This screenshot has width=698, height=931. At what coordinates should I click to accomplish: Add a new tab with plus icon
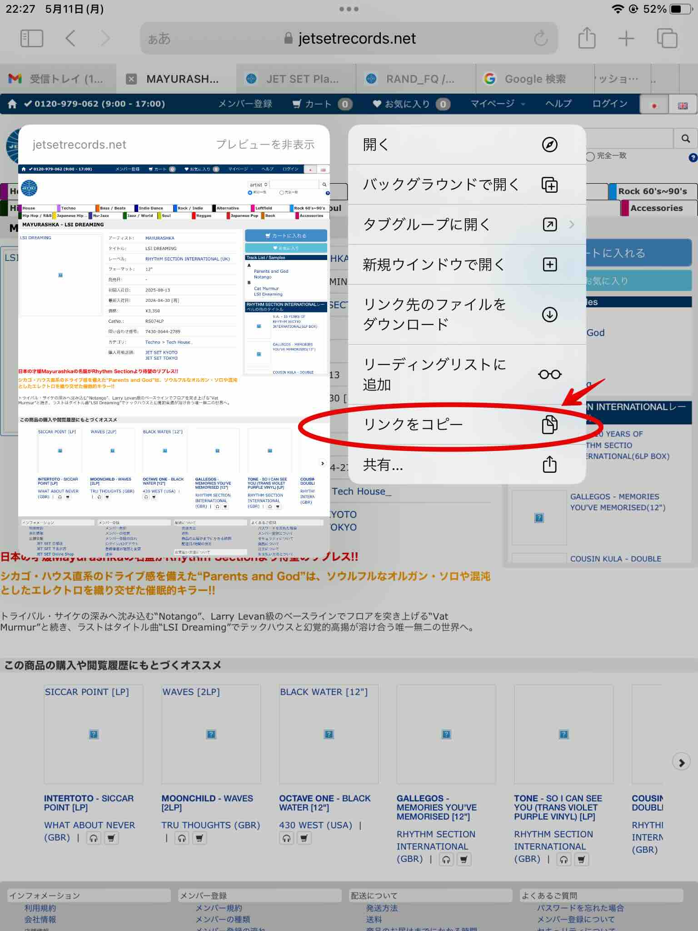(x=626, y=39)
